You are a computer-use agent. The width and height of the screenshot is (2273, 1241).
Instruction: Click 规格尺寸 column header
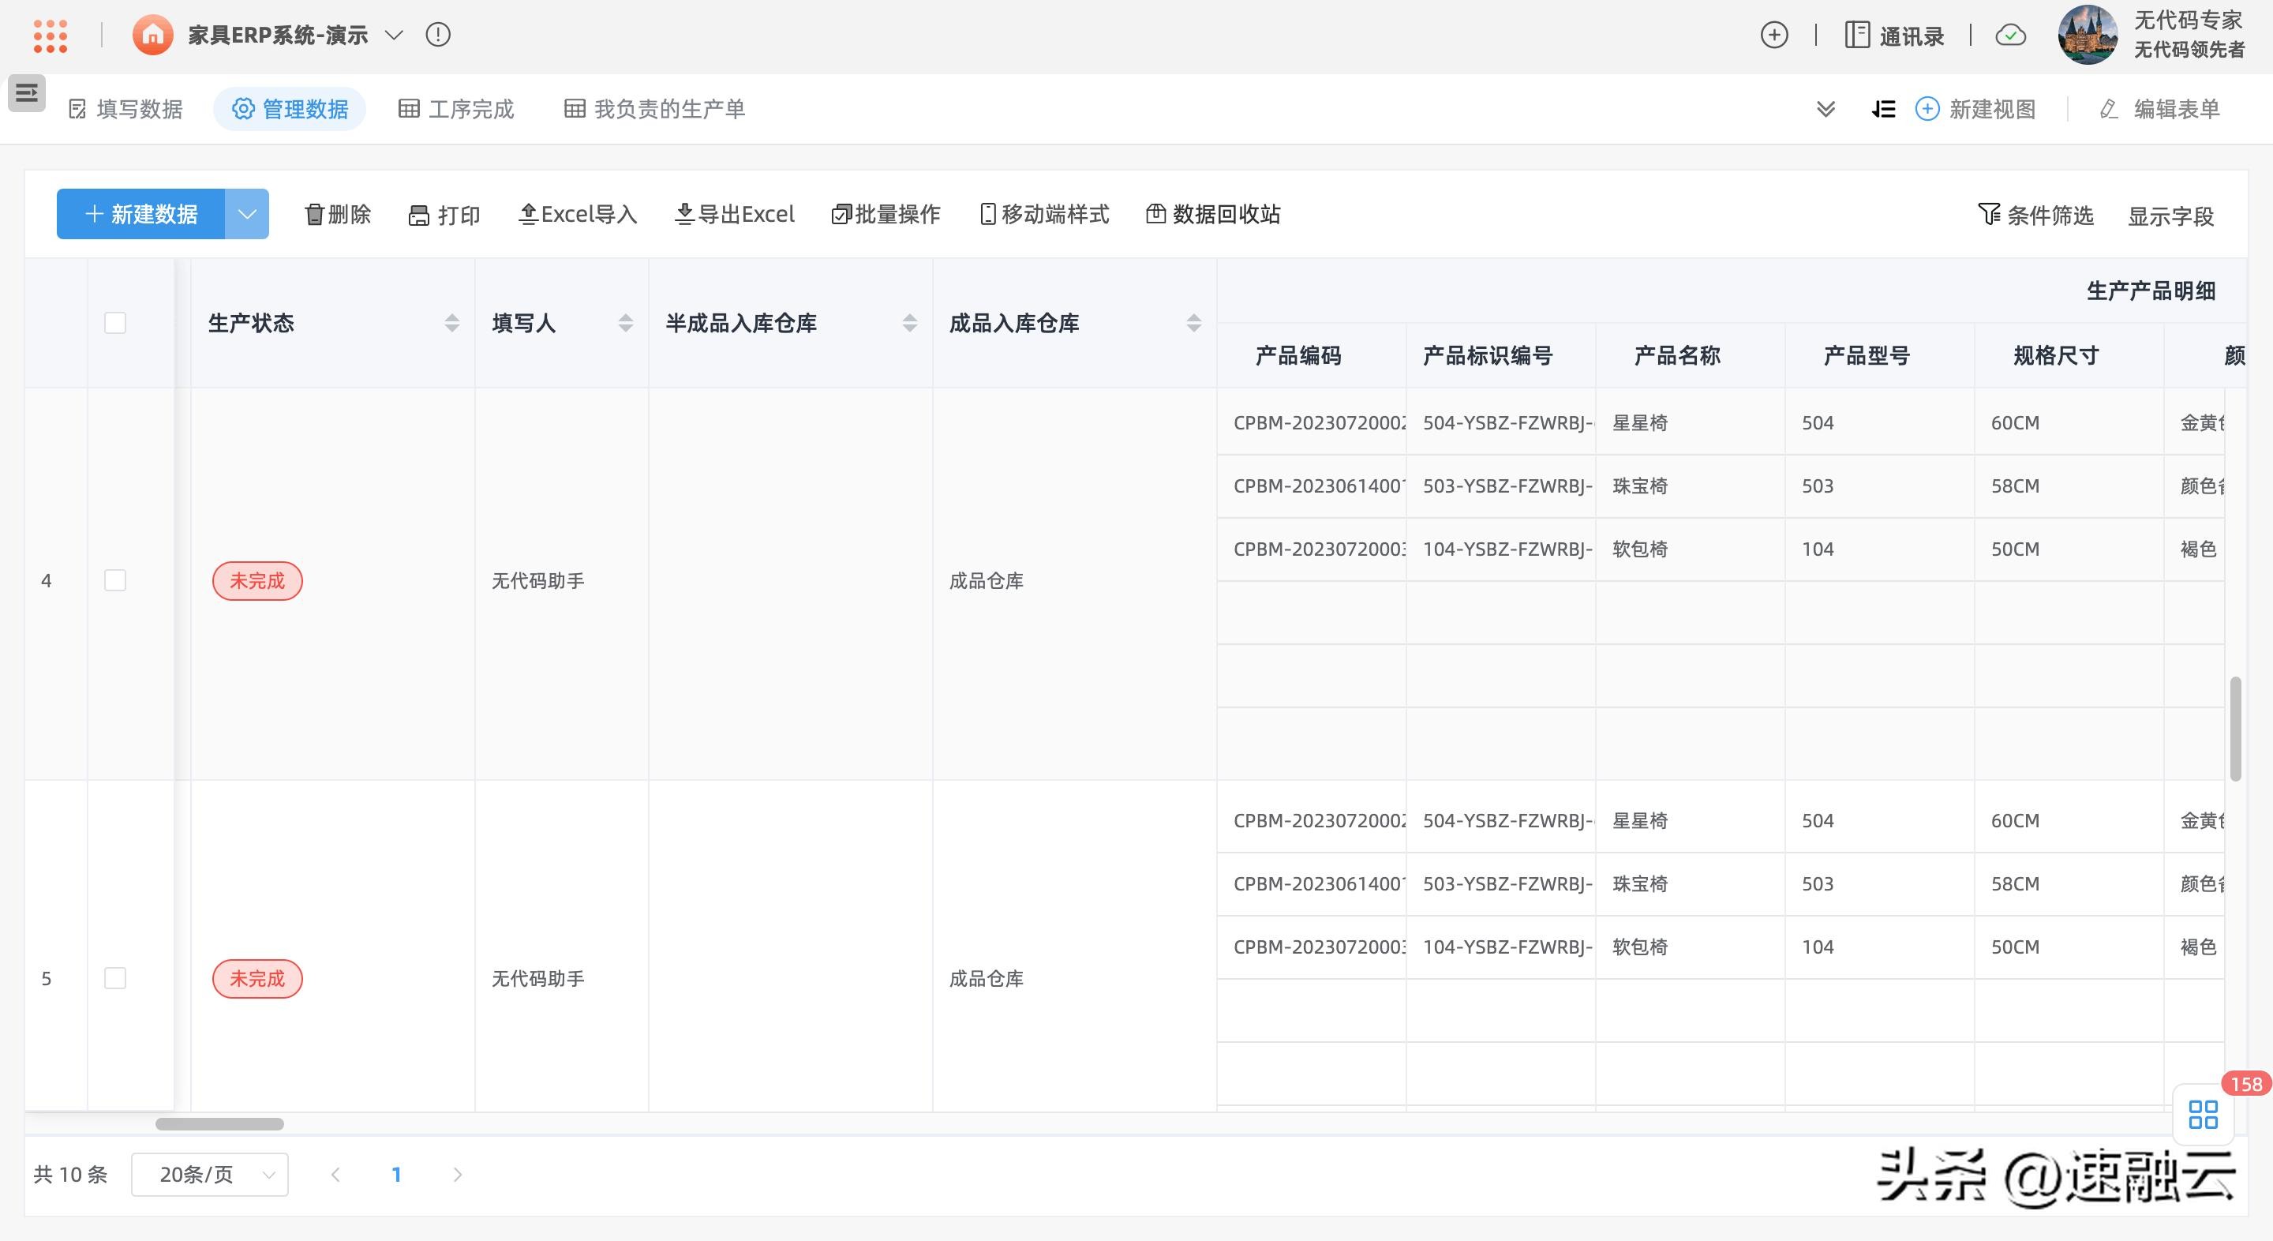click(x=2056, y=356)
